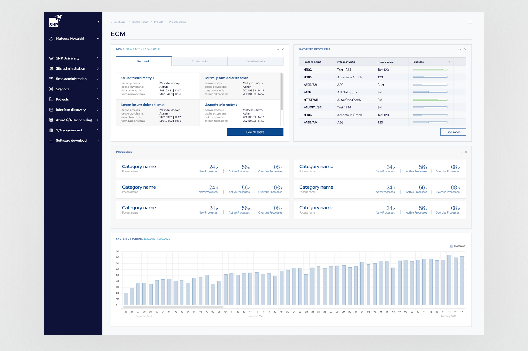Click the Software download arrow icon

[51, 141]
